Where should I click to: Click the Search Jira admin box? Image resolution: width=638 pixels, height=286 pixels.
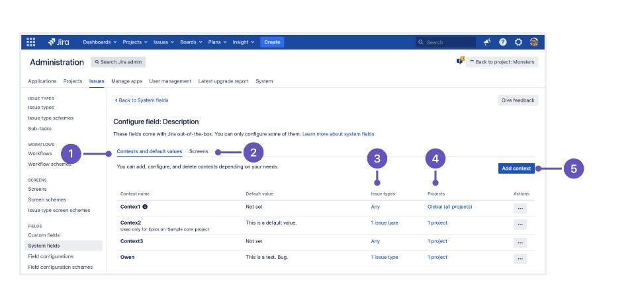[x=118, y=62]
